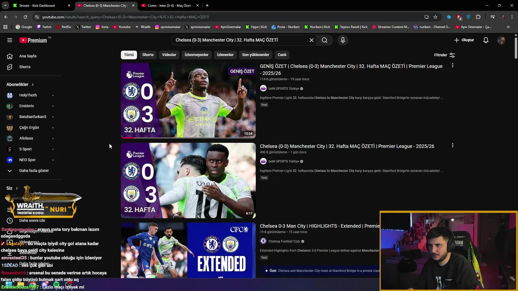Bookmark this page with star icon

(x=435, y=17)
